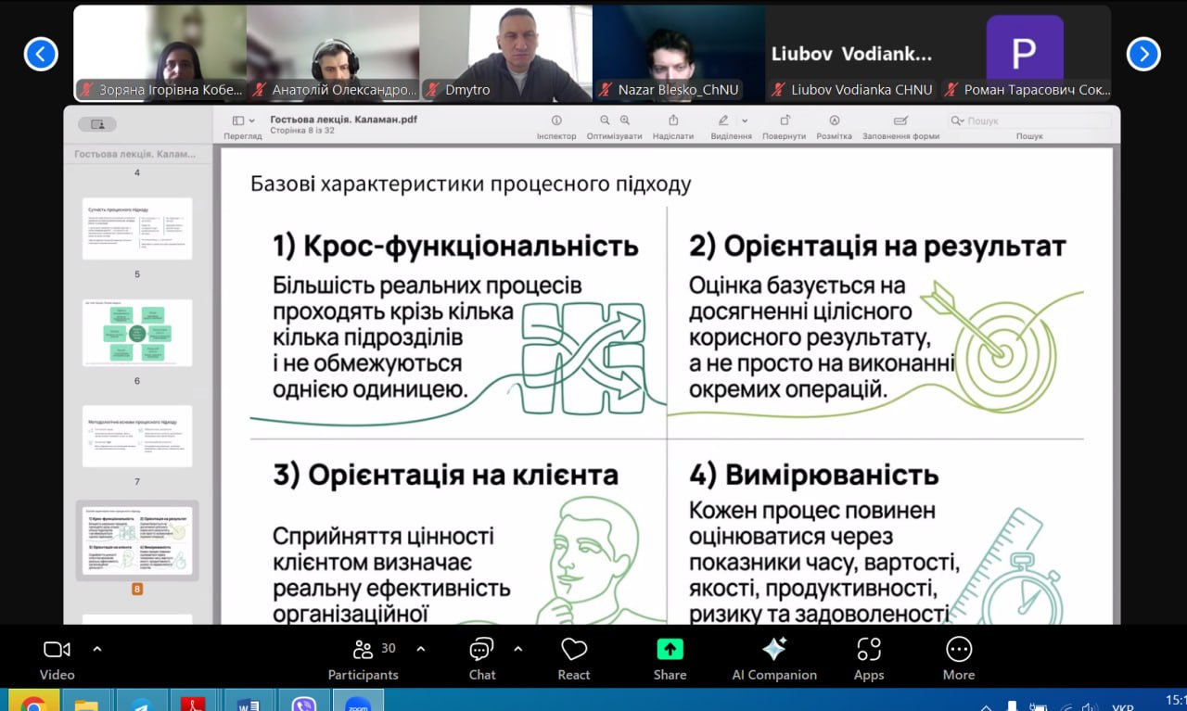Select the highlight pen (Виділення) tool
1187x711 pixels.
pyautogui.click(x=723, y=121)
